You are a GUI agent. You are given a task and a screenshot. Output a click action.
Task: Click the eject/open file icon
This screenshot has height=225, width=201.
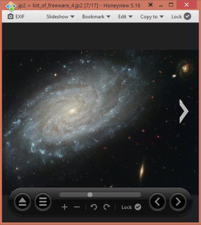[x=22, y=202]
